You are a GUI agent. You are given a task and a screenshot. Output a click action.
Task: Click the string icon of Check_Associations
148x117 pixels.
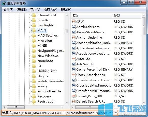[74, 75]
